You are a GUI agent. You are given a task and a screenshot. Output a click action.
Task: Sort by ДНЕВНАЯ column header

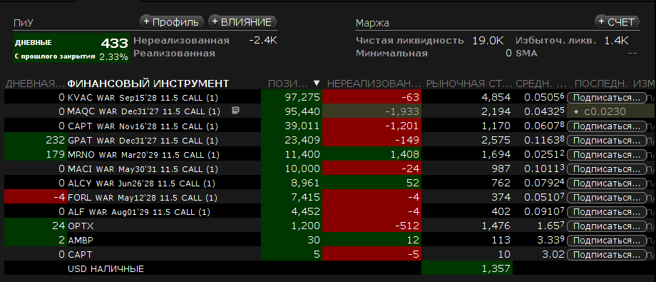(x=36, y=84)
